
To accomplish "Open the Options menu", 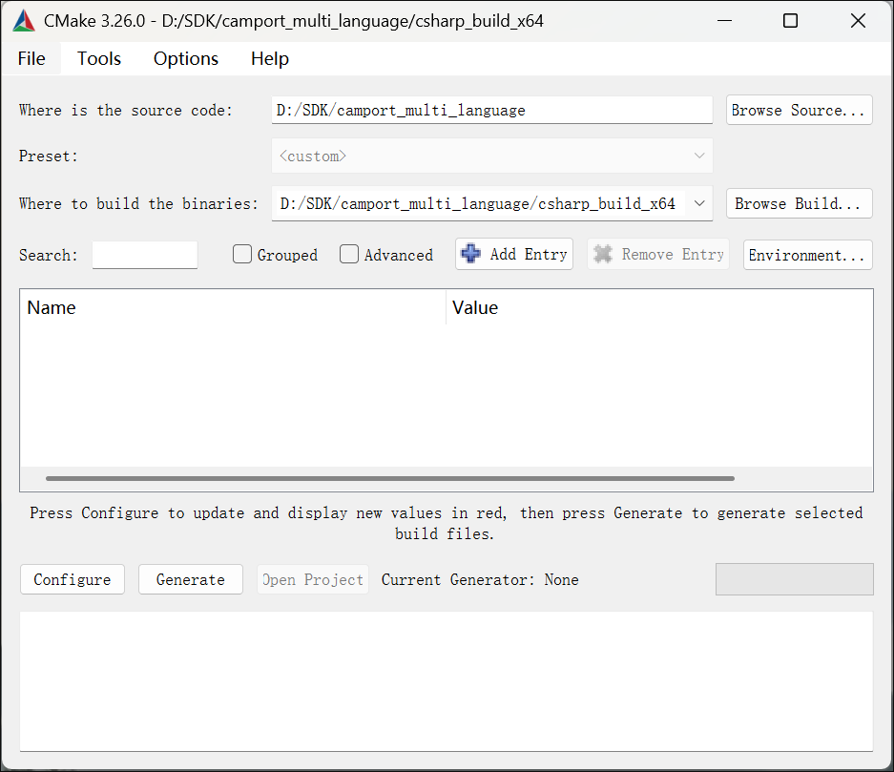I will tap(186, 59).
